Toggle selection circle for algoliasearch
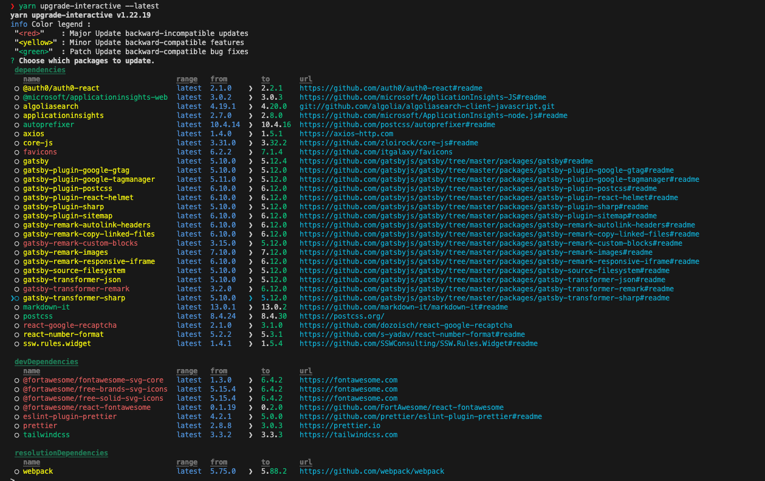 coord(17,107)
